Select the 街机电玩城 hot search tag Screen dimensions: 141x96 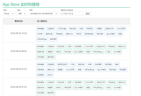[89, 34]
